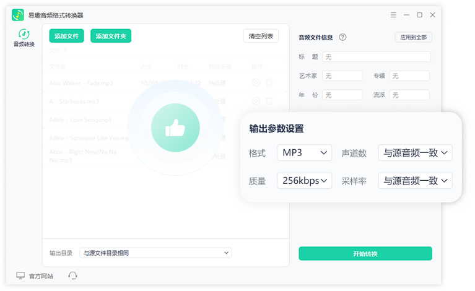Click the 添加文件 button
The image size is (475, 291).
pyautogui.click(x=66, y=36)
